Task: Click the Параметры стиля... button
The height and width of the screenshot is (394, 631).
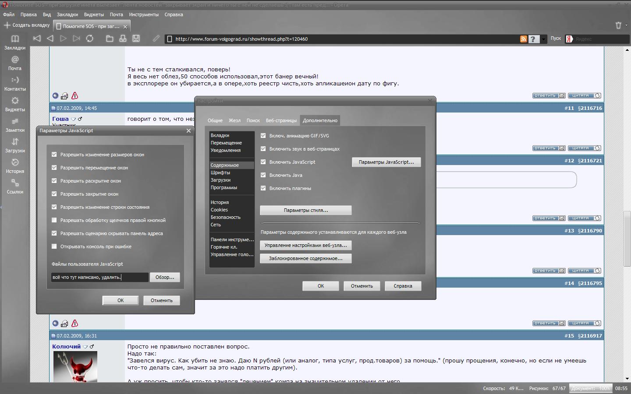Action: point(306,210)
